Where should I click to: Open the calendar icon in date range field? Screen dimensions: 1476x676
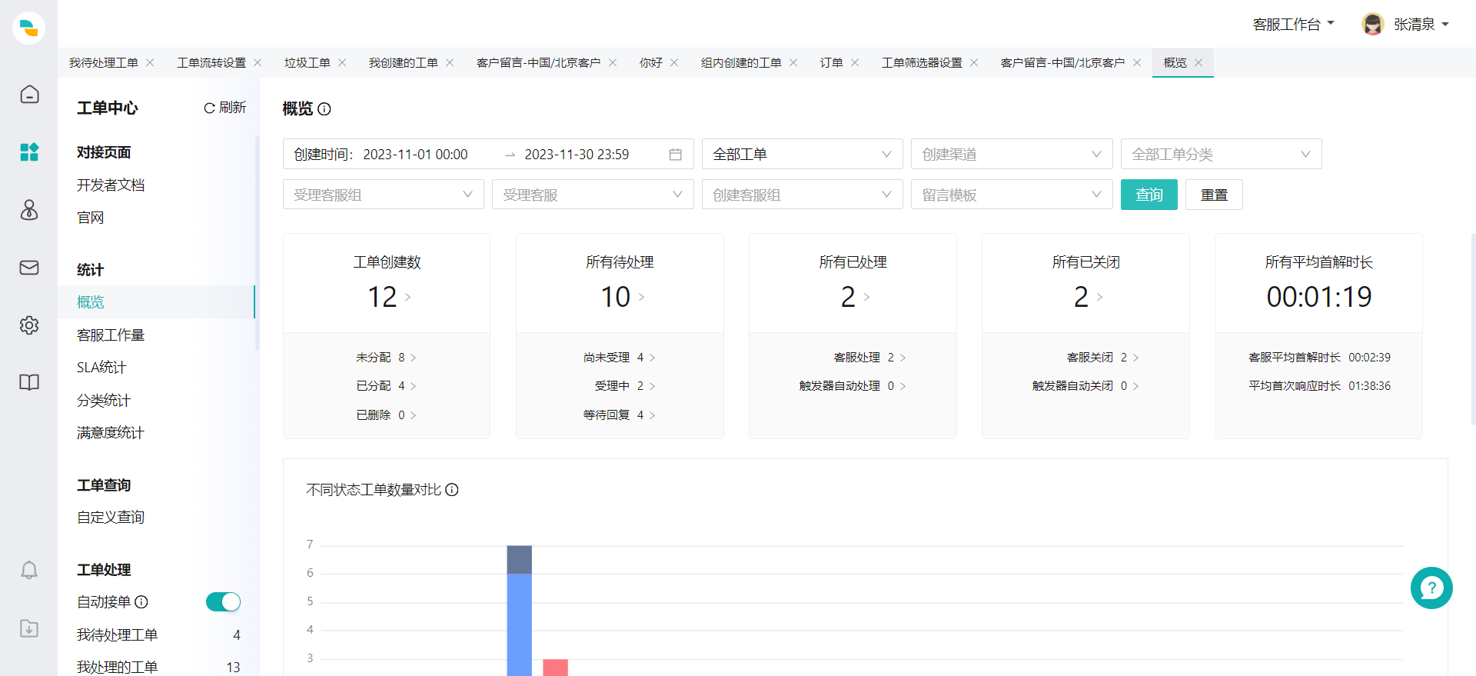pyautogui.click(x=675, y=155)
